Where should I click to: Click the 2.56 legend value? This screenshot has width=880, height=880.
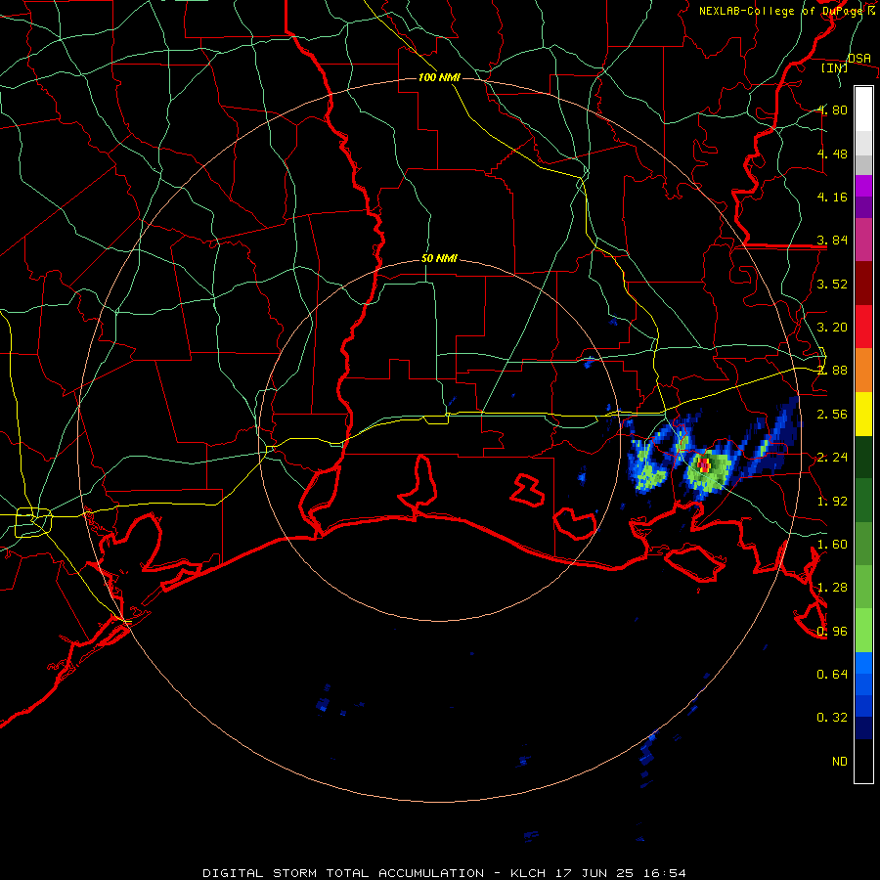pos(832,415)
